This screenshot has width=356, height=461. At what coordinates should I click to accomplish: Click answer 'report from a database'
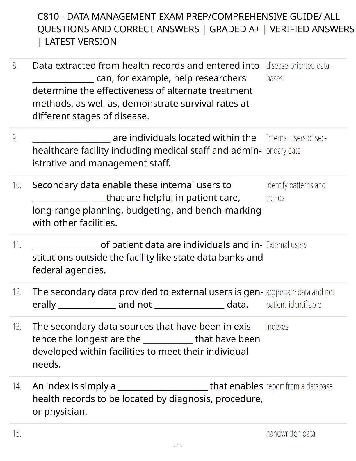[x=299, y=386]
